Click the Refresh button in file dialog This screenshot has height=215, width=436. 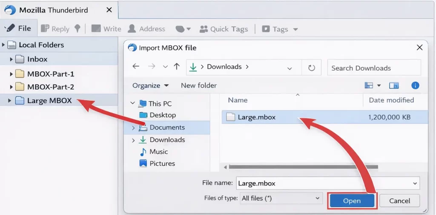pos(311,68)
